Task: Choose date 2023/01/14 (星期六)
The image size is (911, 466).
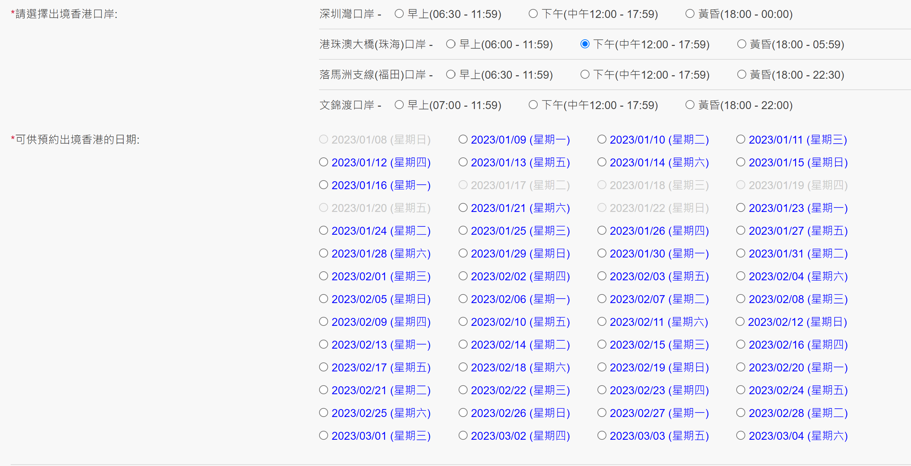Action: [x=602, y=162]
